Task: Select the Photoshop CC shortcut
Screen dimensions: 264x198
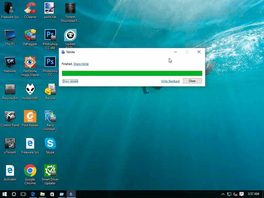Action: click(x=50, y=66)
